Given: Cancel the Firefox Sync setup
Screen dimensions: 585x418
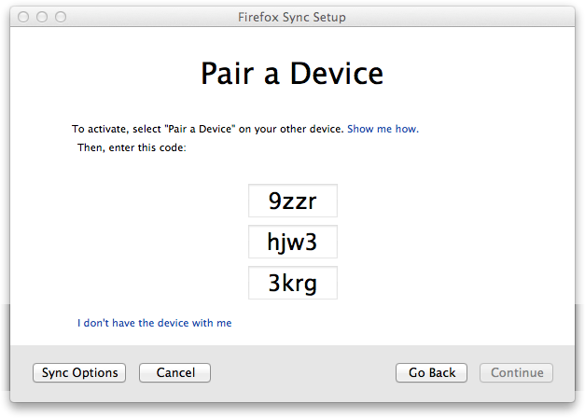Looking at the screenshot, I should point(174,372).
